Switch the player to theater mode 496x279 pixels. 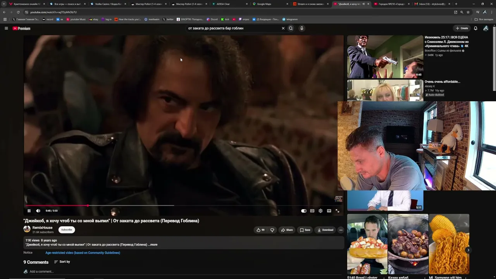click(329, 211)
